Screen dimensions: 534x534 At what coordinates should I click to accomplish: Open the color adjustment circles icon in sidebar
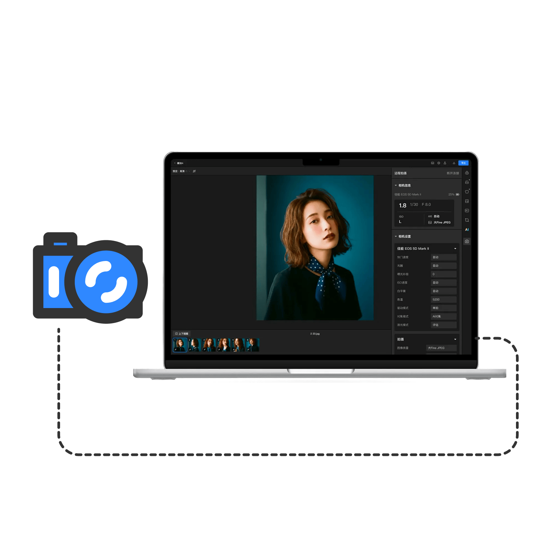point(467,173)
